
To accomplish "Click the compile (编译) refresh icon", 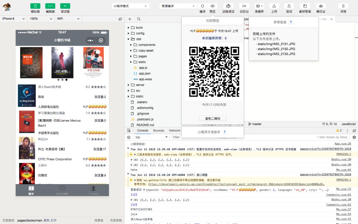I will (x=203, y=6).
